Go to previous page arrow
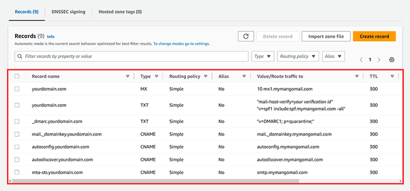The height and width of the screenshot is (191, 410). pos(361,60)
